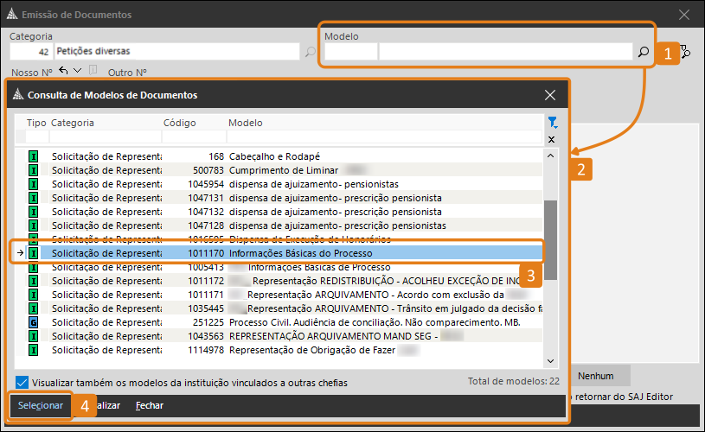Click the Categoria search magnifier icon
This screenshot has width=705, height=432.
click(311, 52)
